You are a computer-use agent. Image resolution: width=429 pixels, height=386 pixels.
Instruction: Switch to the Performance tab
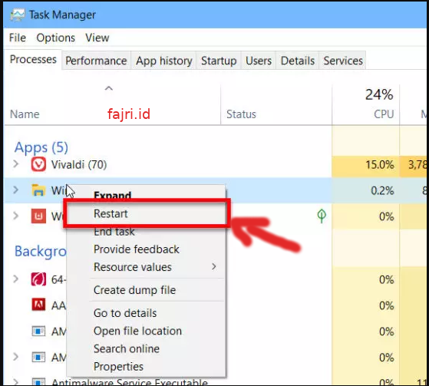96,61
